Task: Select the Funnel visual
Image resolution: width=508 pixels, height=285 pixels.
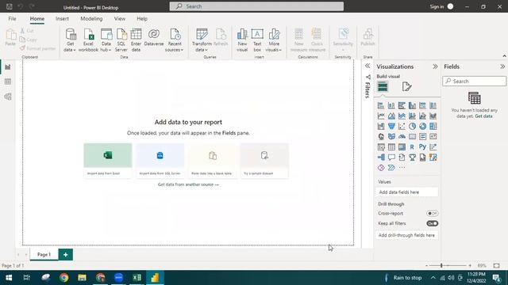Action: pos(391,126)
